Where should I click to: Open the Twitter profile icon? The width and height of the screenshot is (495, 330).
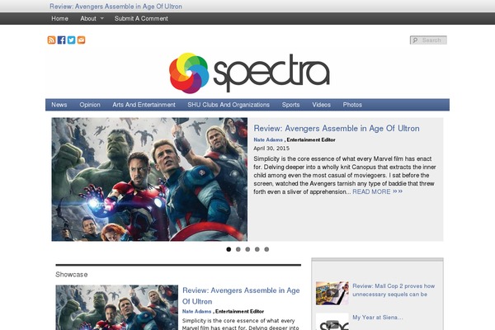point(71,40)
